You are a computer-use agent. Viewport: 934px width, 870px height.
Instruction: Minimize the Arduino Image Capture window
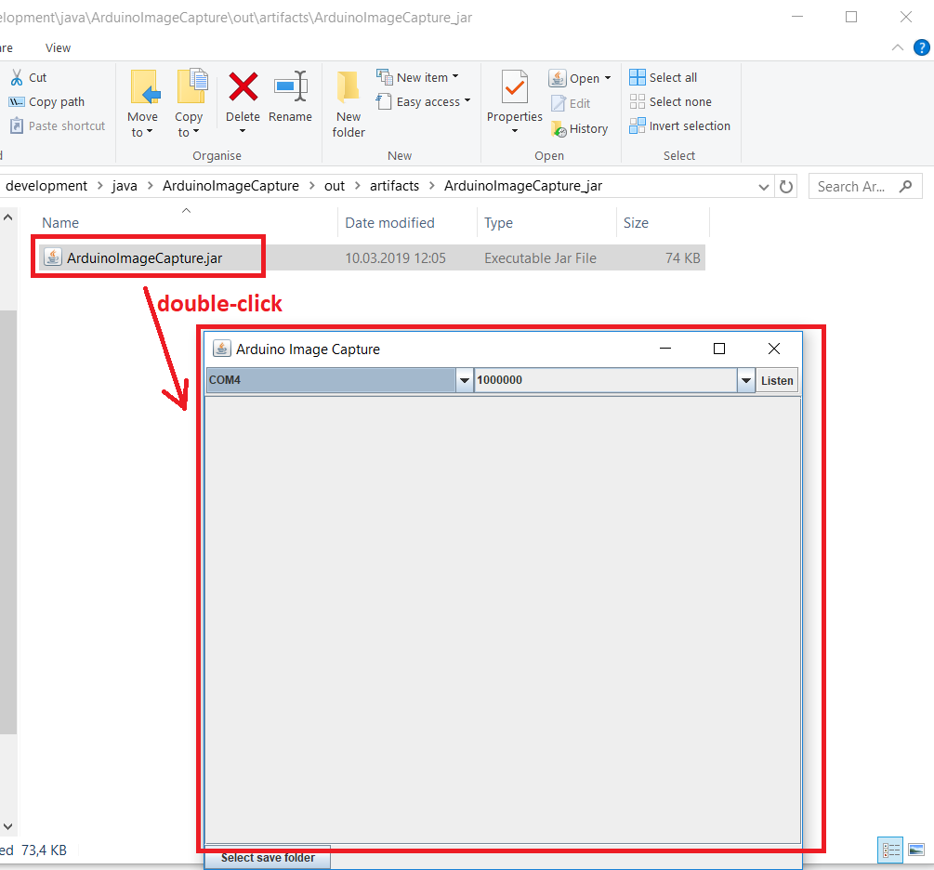(x=665, y=349)
